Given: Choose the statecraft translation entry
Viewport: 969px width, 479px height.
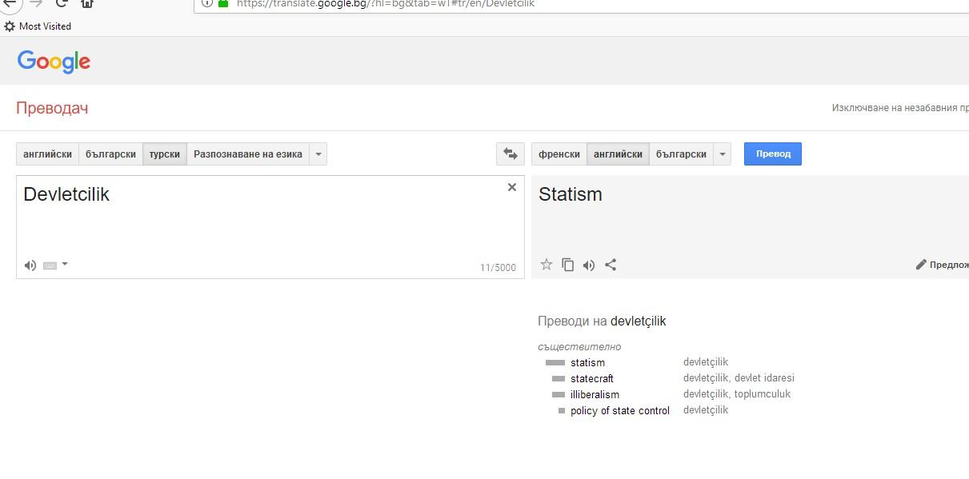Looking at the screenshot, I should [x=592, y=378].
